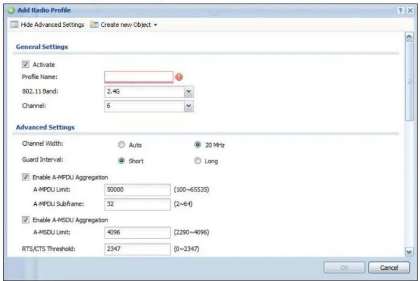Click the (100~65535) range text
420x281 pixels.
pos(191,190)
